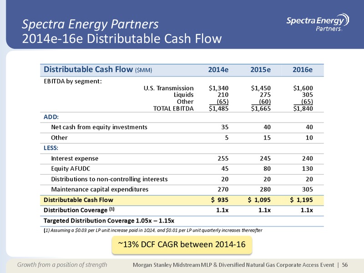The width and height of the screenshot is (364, 273).
Task: Select U.S. Transmission 2016e value '$1,600'
Action: tap(303, 88)
